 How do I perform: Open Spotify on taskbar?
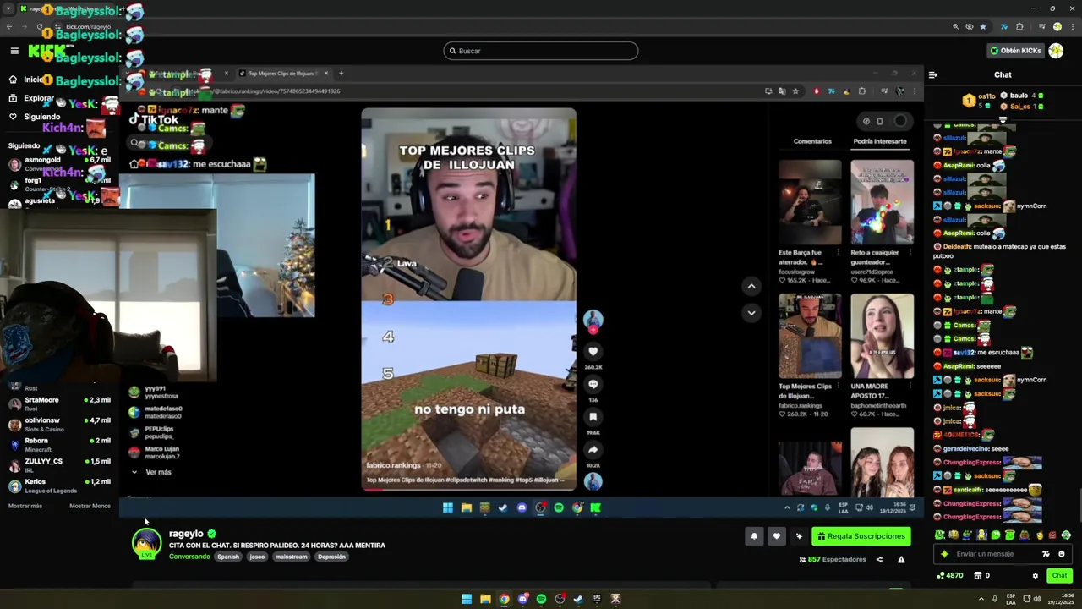tap(541, 599)
